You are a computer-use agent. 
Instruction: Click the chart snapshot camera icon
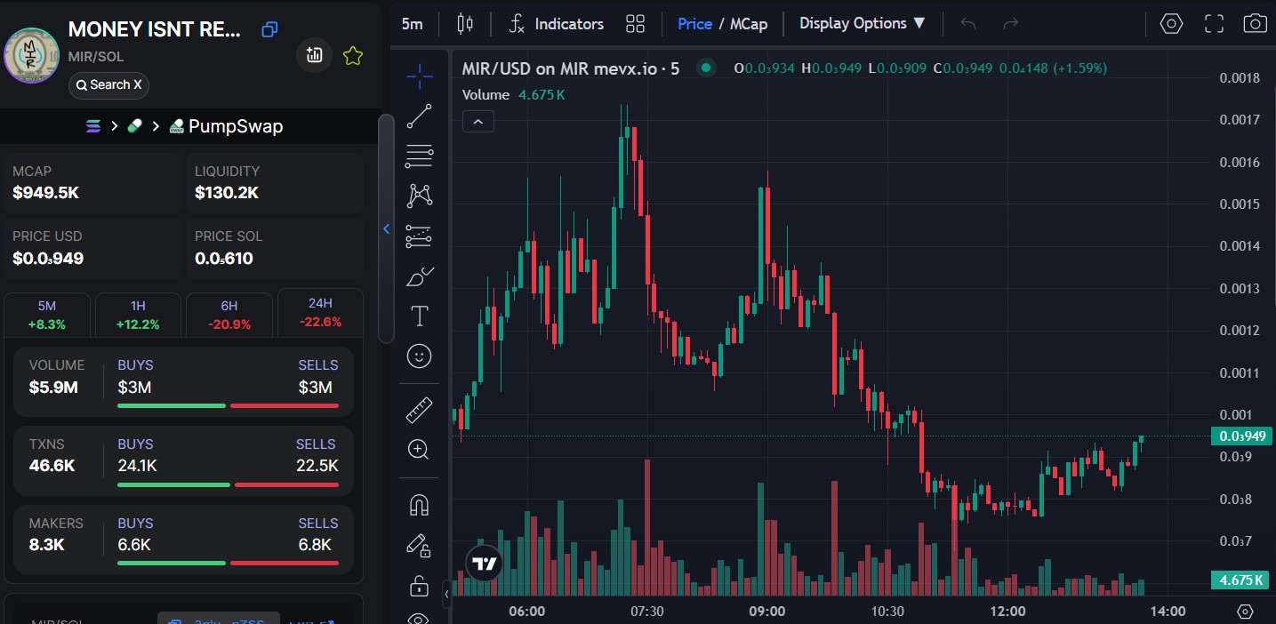click(1255, 24)
